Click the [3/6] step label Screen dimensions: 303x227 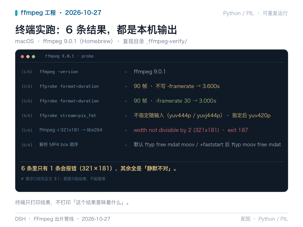[x=27, y=101]
